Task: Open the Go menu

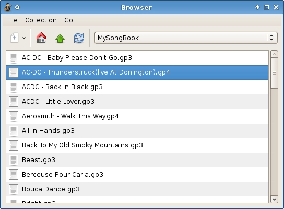Action: (x=68, y=20)
